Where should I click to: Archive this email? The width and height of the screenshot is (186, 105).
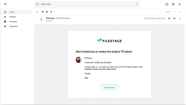point(43,12)
